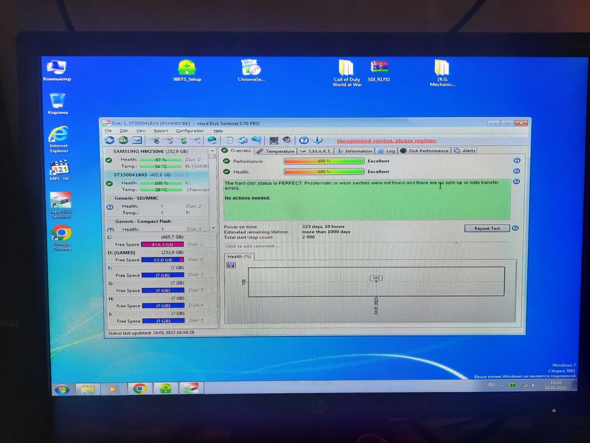Open Chrome from the taskbar
Screen dimensions: 590x443
tap(140, 389)
